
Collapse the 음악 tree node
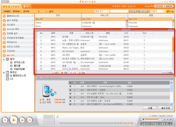4,59
